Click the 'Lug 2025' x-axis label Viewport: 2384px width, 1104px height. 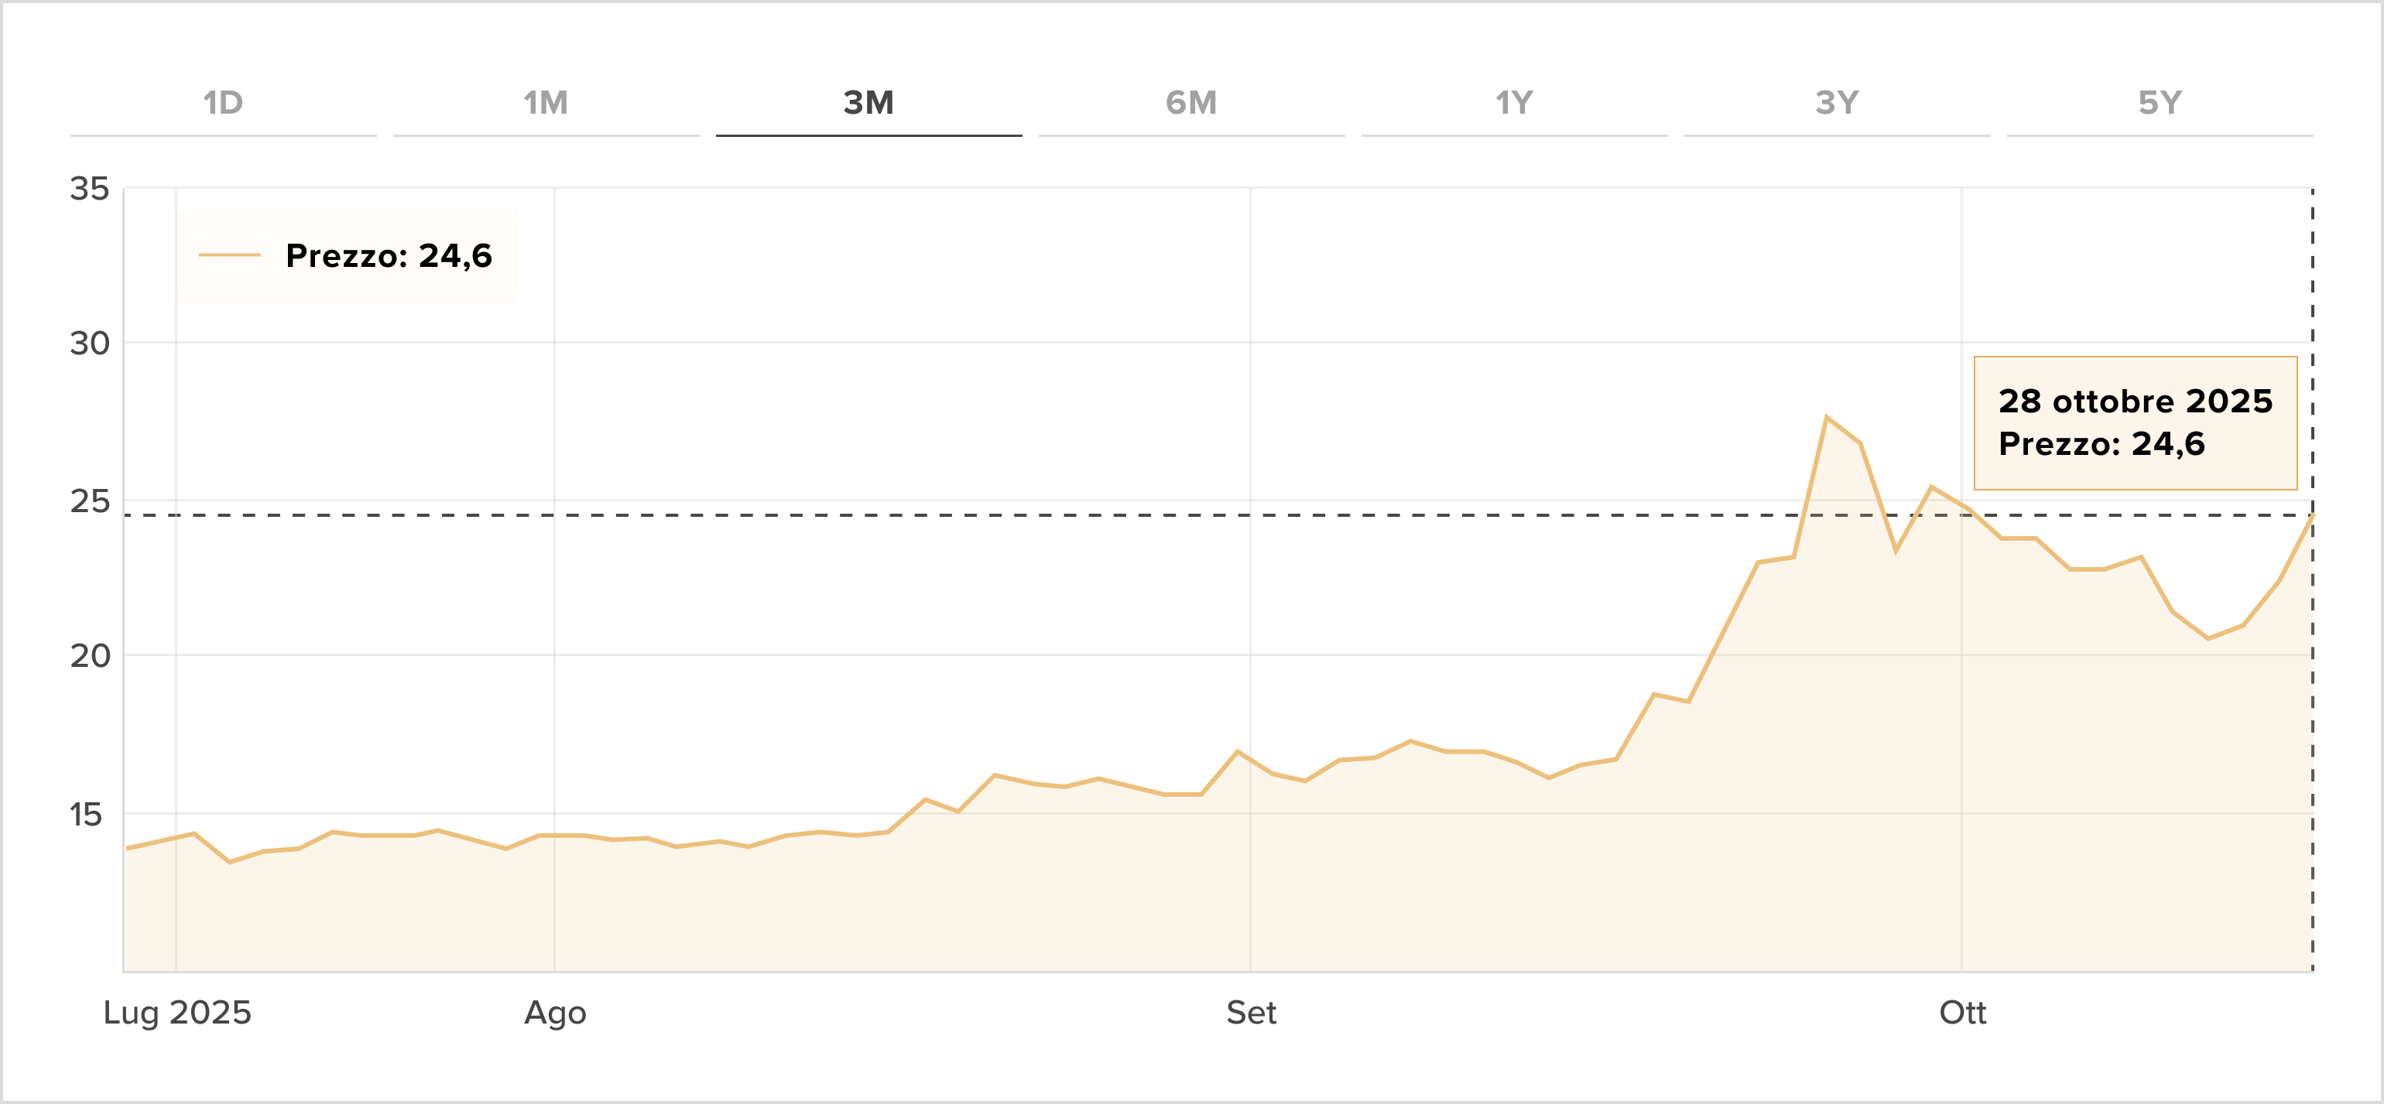[176, 1013]
